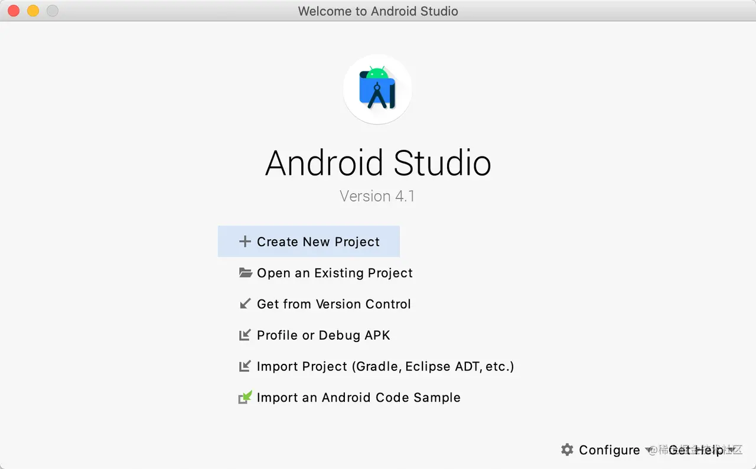Choose Open an Existing Project
Image resolution: width=756 pixels, height=469 pixels.
pyautogui.click(x=335, y=273)
